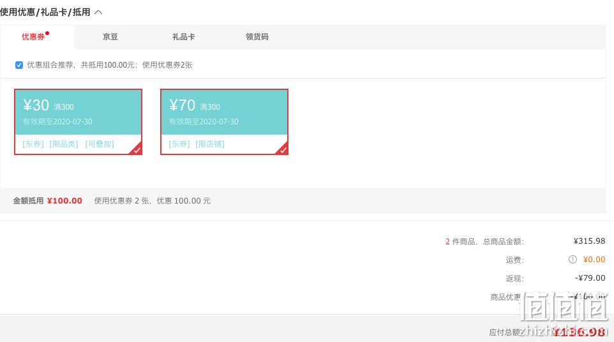Click the [限品类] tag on ¥30 coupon
The image size is (614, 342).
(x=64, y=144)
